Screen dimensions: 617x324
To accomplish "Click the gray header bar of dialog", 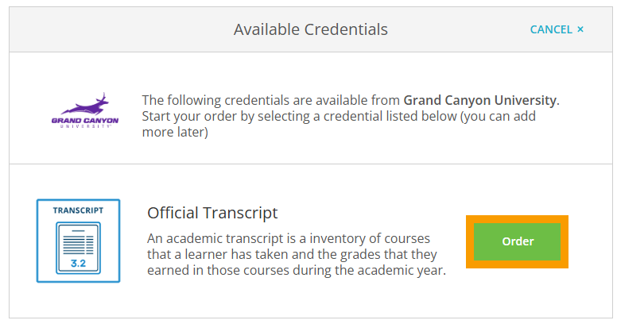I will point(310,29).
